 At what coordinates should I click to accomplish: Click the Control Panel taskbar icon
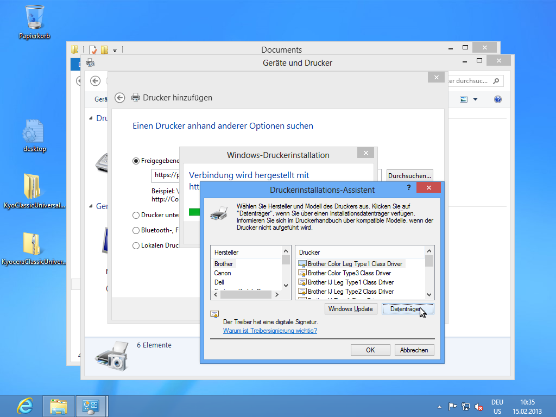[x=91, y=406]
